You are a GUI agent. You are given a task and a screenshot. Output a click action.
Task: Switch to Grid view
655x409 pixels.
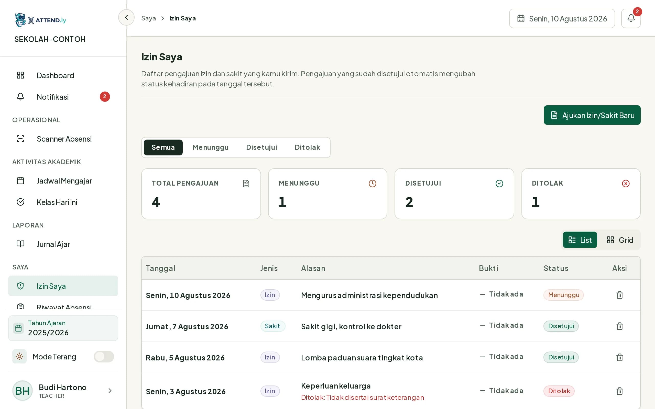pos(620,240)
